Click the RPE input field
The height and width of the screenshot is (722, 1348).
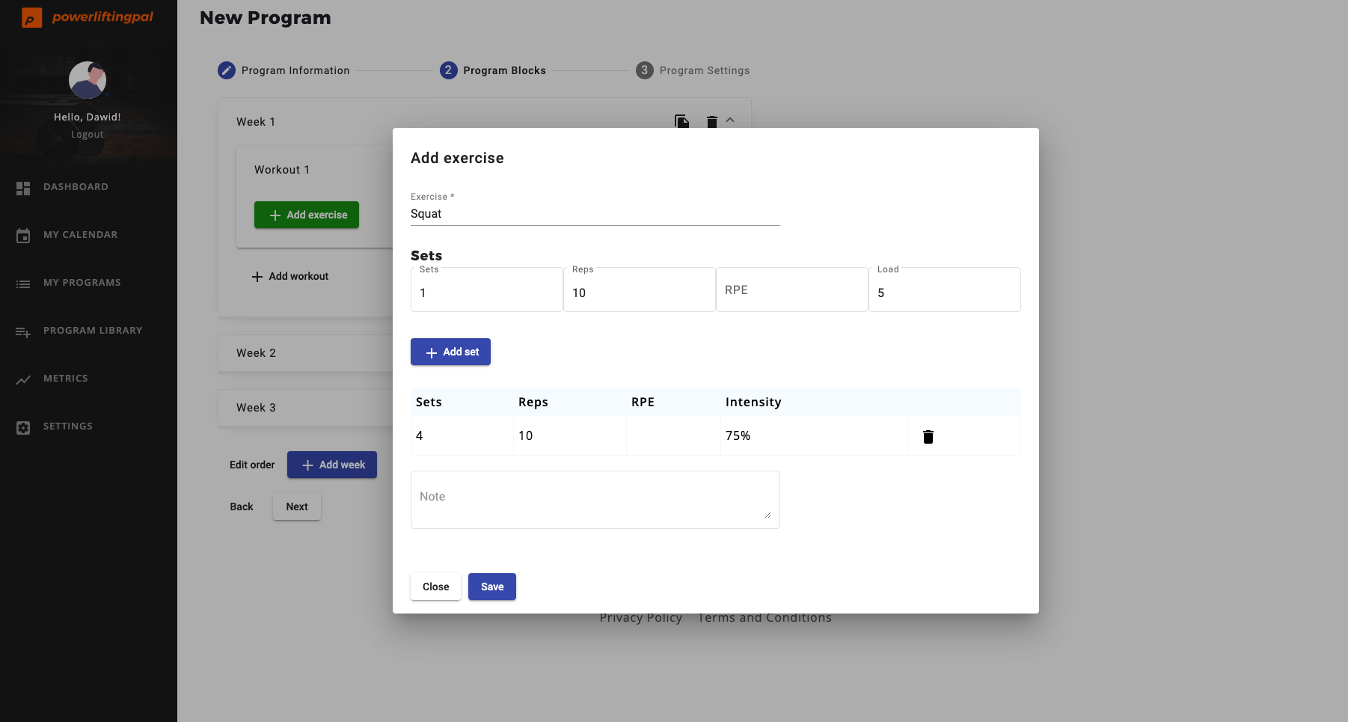click(792, 290)
